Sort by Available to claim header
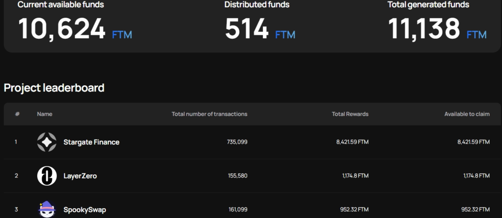 tap(467, 114)
